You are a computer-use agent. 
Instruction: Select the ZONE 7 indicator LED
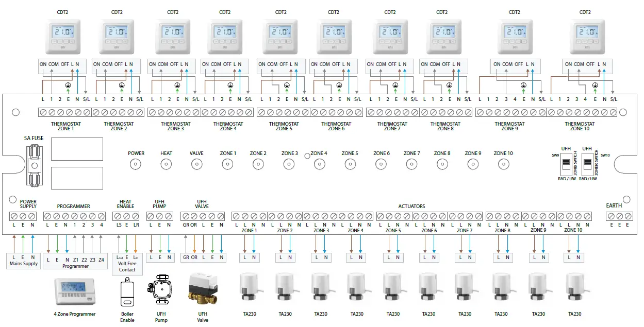click(411, 164)
